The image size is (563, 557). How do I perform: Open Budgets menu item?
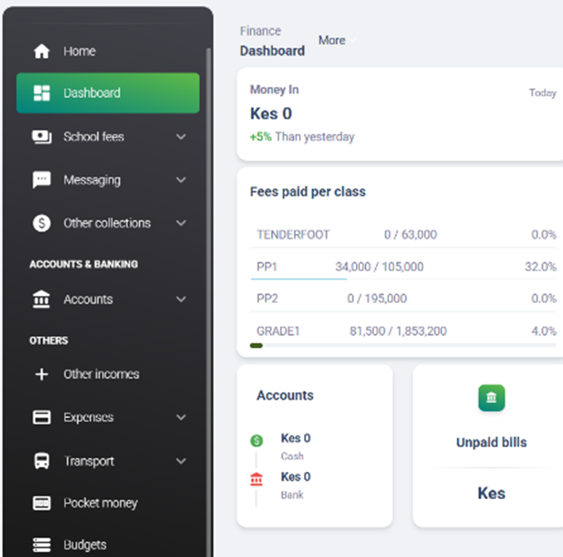[84, 545]
